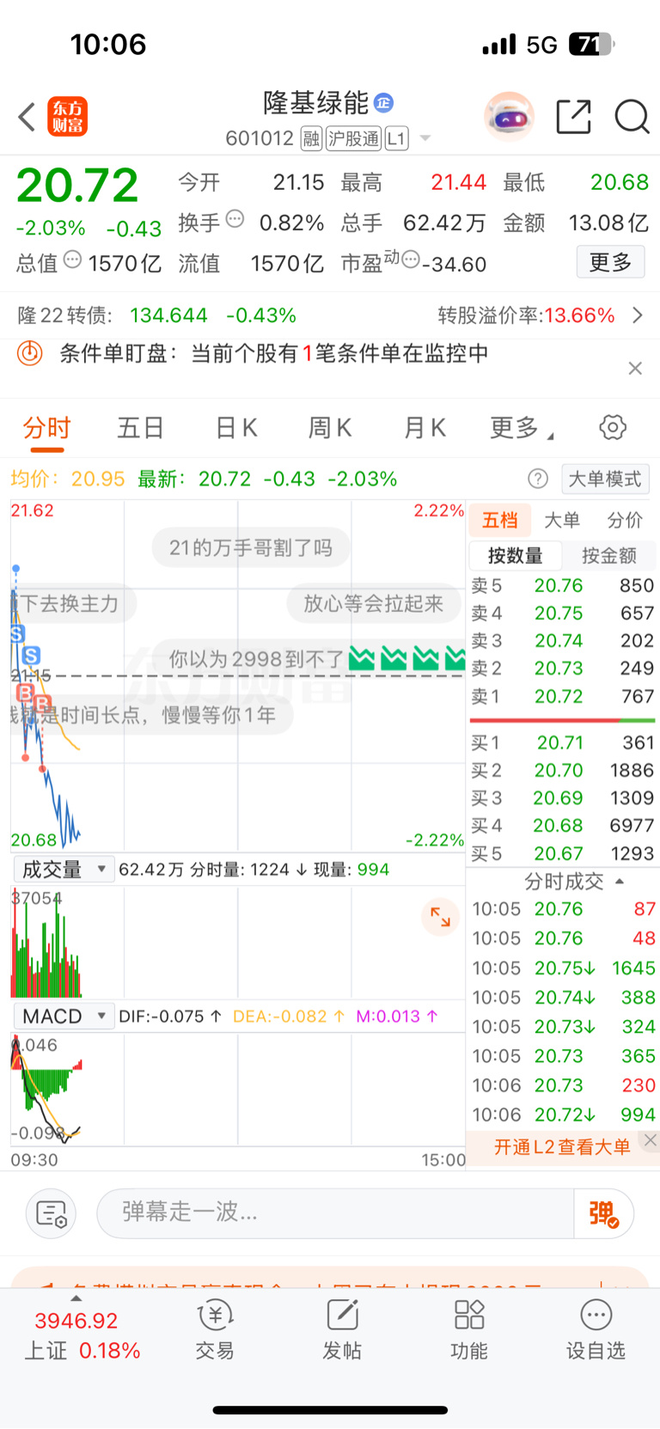Select 按金额 display option

(609, 556)
